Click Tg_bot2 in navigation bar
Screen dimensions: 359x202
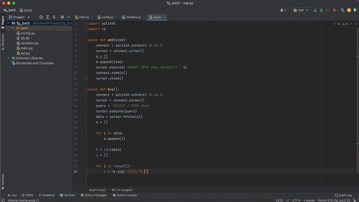click(10, 10)
